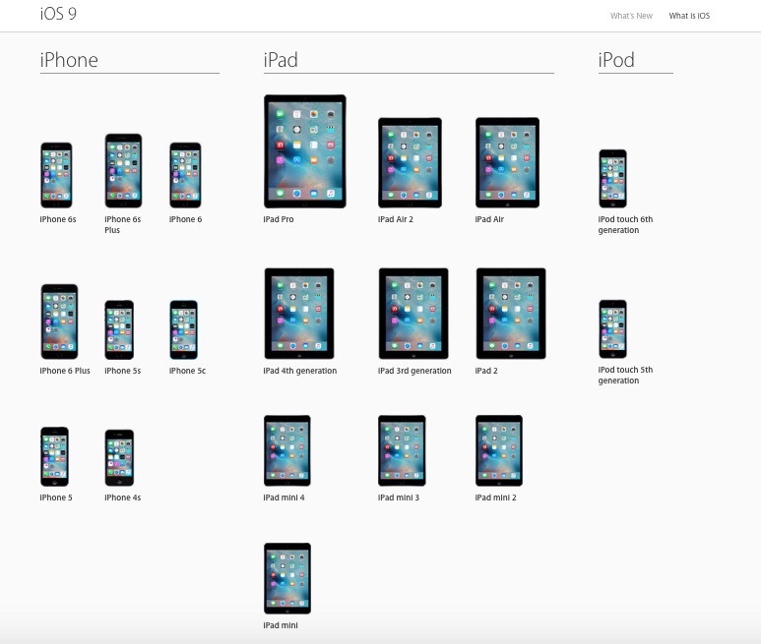
Task: Click the iPhone 5s text label
Action: [x=122, y=371]
